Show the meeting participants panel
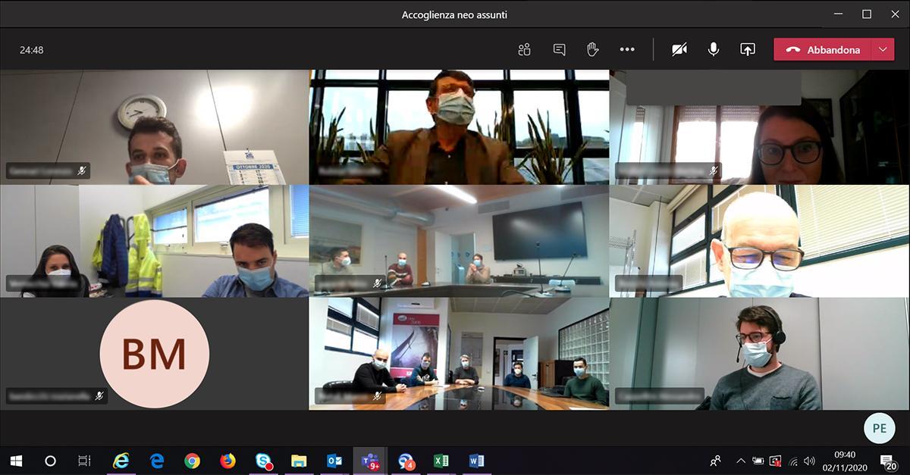The image size is (910, 475). click(x=524, y=50)
